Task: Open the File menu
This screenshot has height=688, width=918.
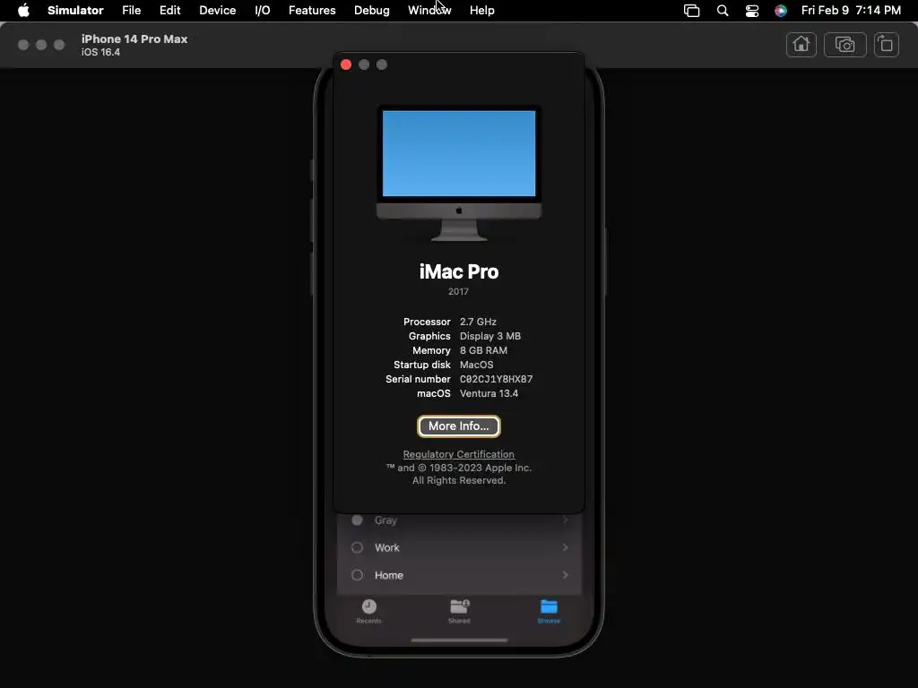Action: pos(131,11)
